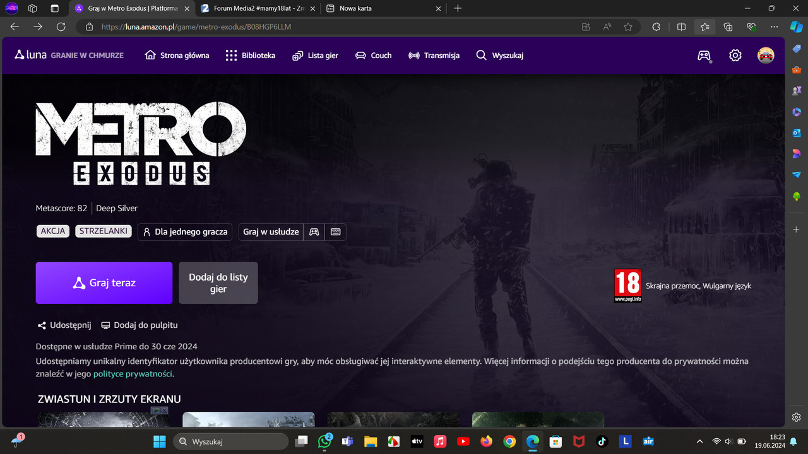The image size is (808, 454).
Task: Toggle Edge split screen
Action: point(681,27)
